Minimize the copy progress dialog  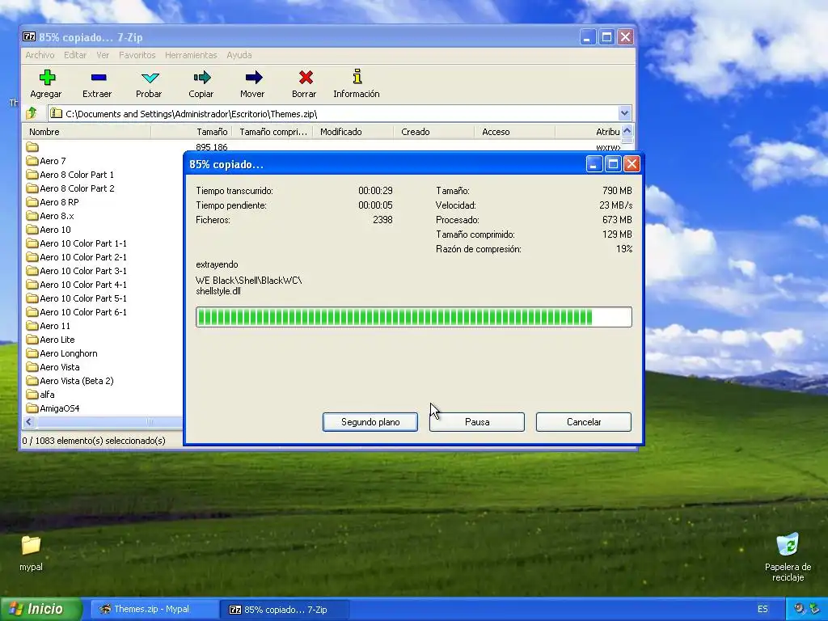pos(594,164)
